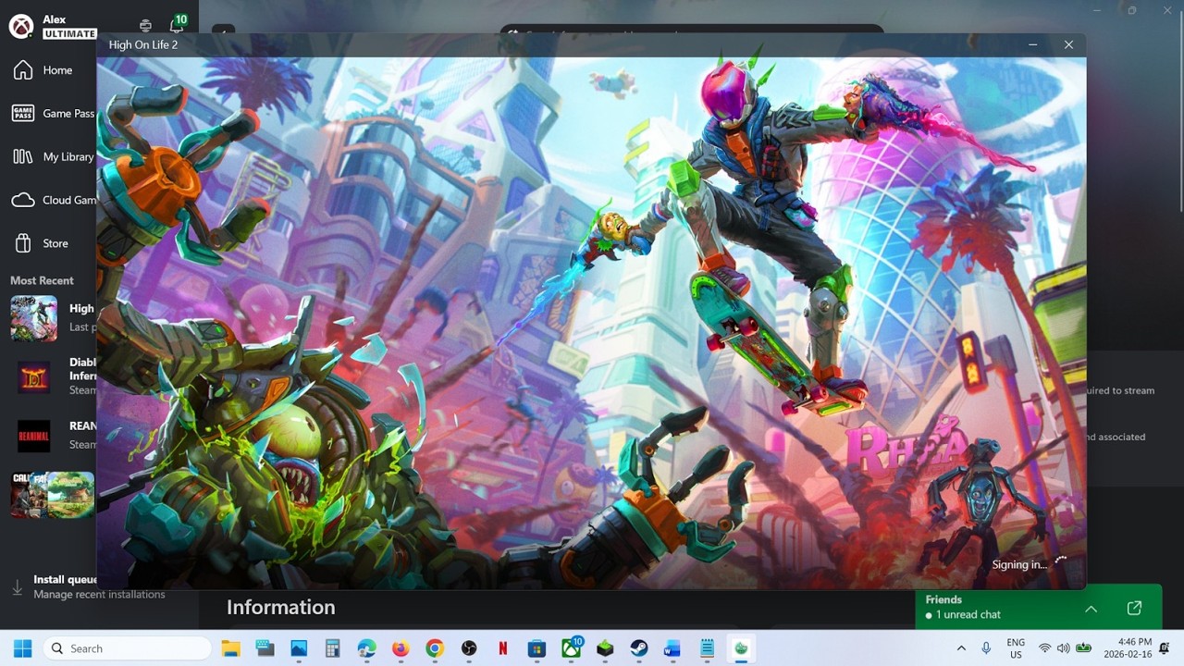Click the Signing in status text
The width and height of the screenshot is (1184, 666).
coord(1019,564)
